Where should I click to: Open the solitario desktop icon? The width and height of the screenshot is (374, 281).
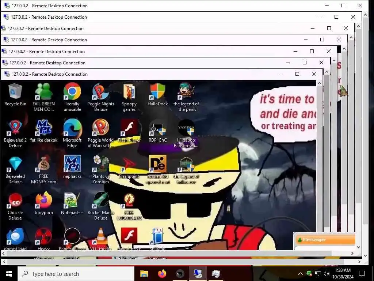158,239
